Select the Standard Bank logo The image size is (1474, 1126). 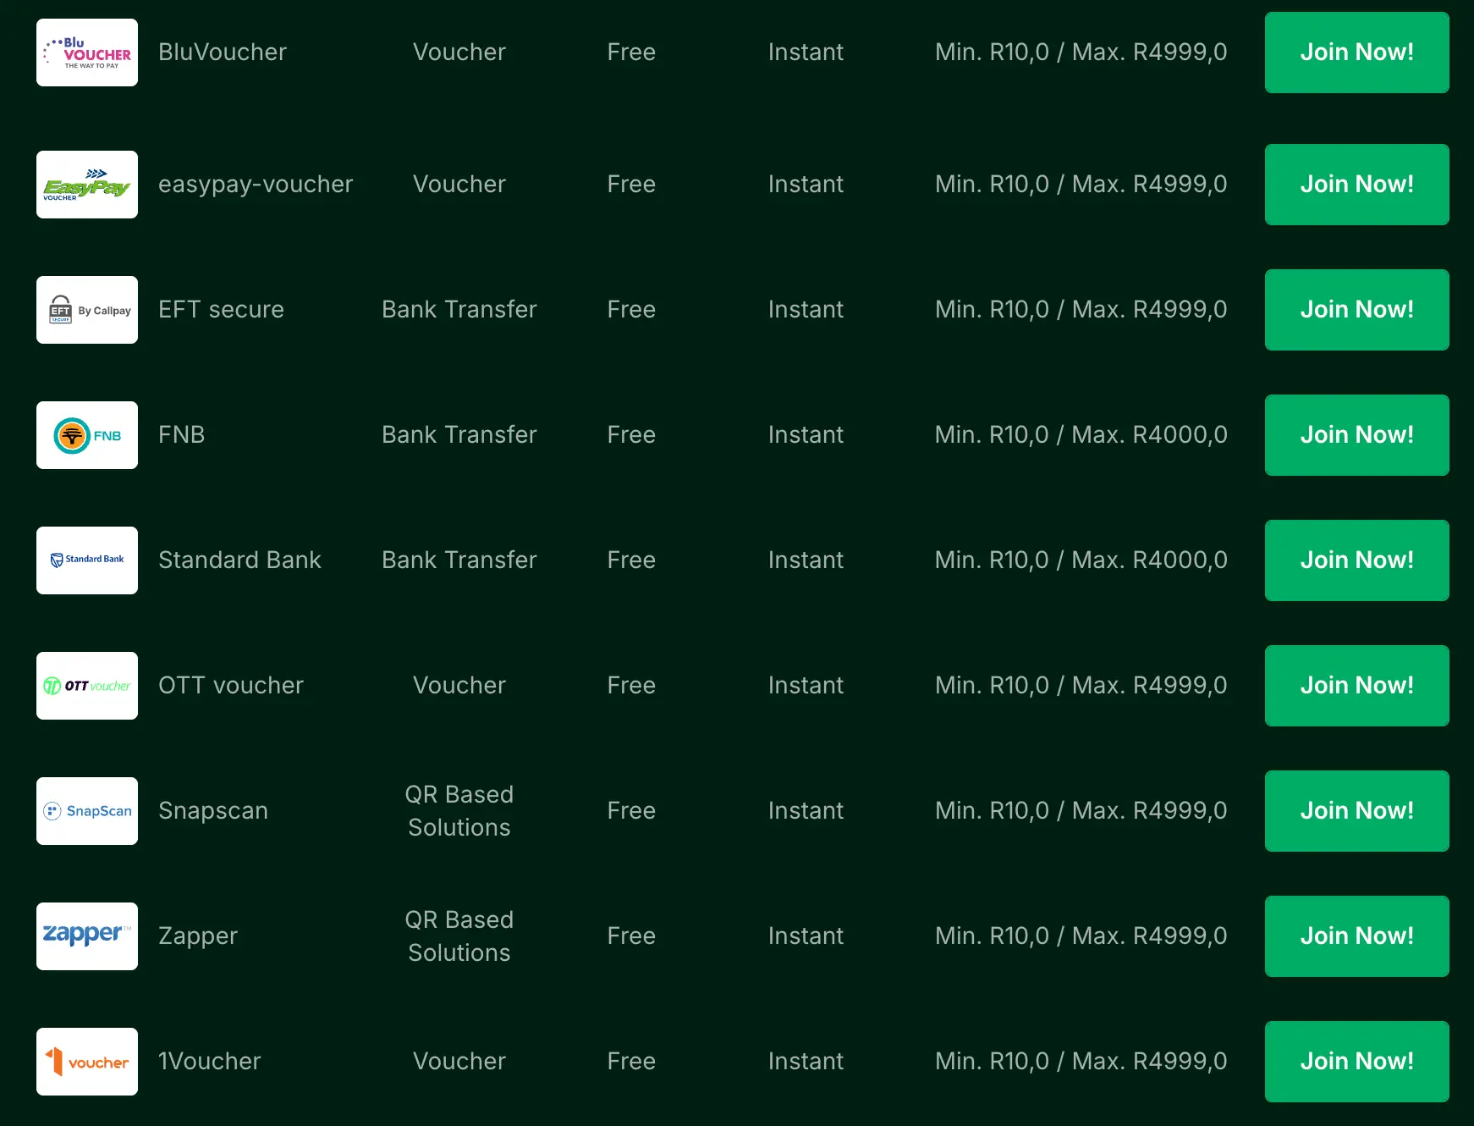87,560
